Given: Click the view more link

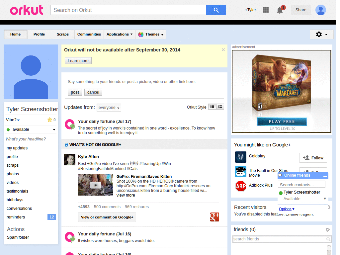Looking at the screenshot, I should [126, 195].
